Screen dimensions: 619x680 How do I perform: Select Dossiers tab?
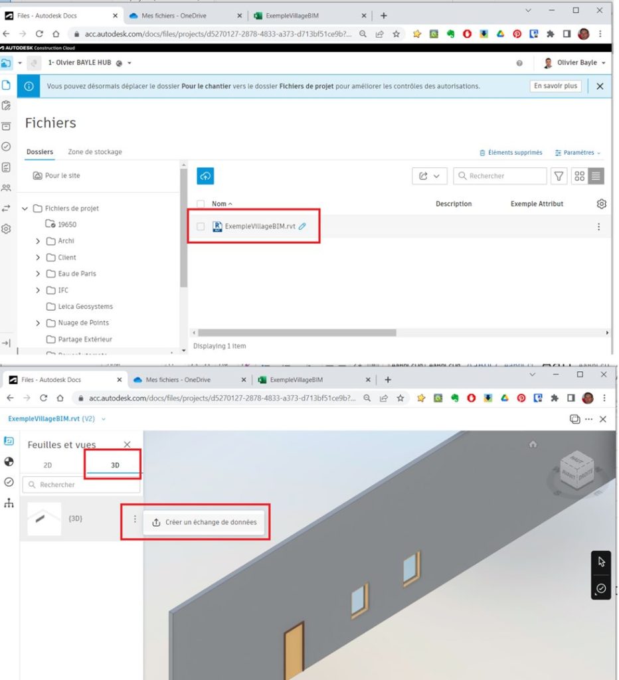click(x=39, y=152)
